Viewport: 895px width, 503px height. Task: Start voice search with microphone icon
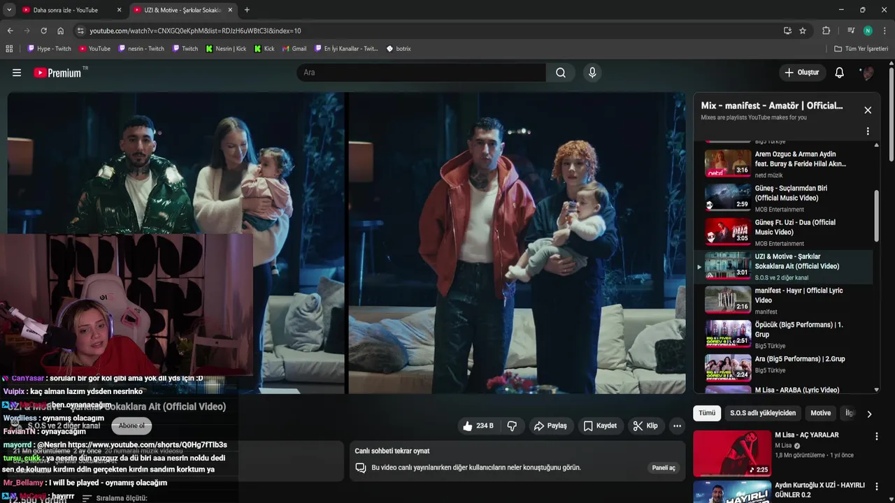(592, 73)
